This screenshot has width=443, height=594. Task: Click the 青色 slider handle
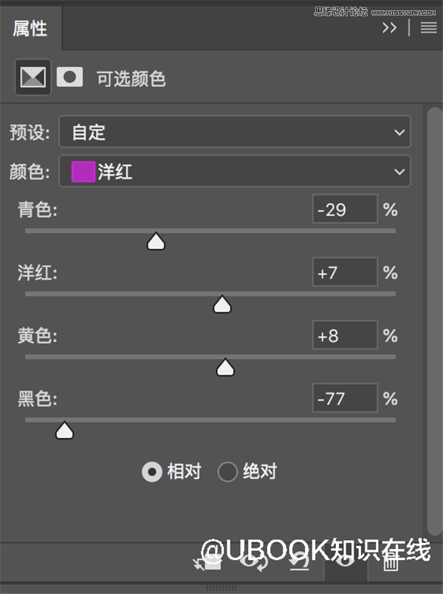coord(156,242)
